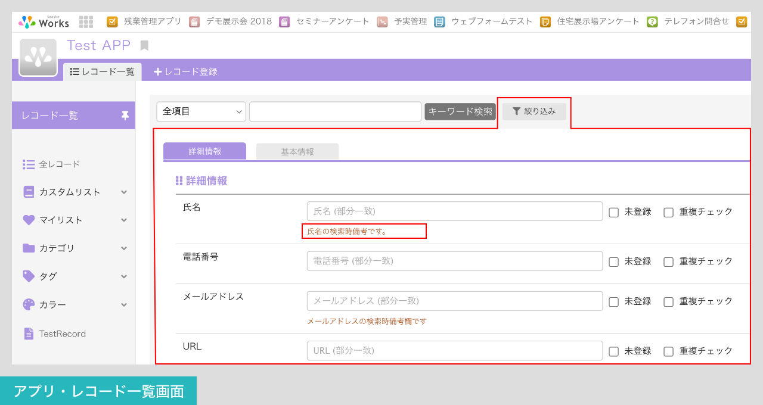
Task: Click the マイリスト heart icon
Action: [x=29, y=220]
